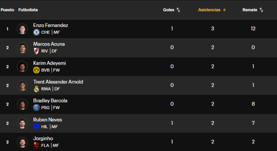Open Ruben Neves player profile link
Screen dimensions: 277x151
(47, 120)
